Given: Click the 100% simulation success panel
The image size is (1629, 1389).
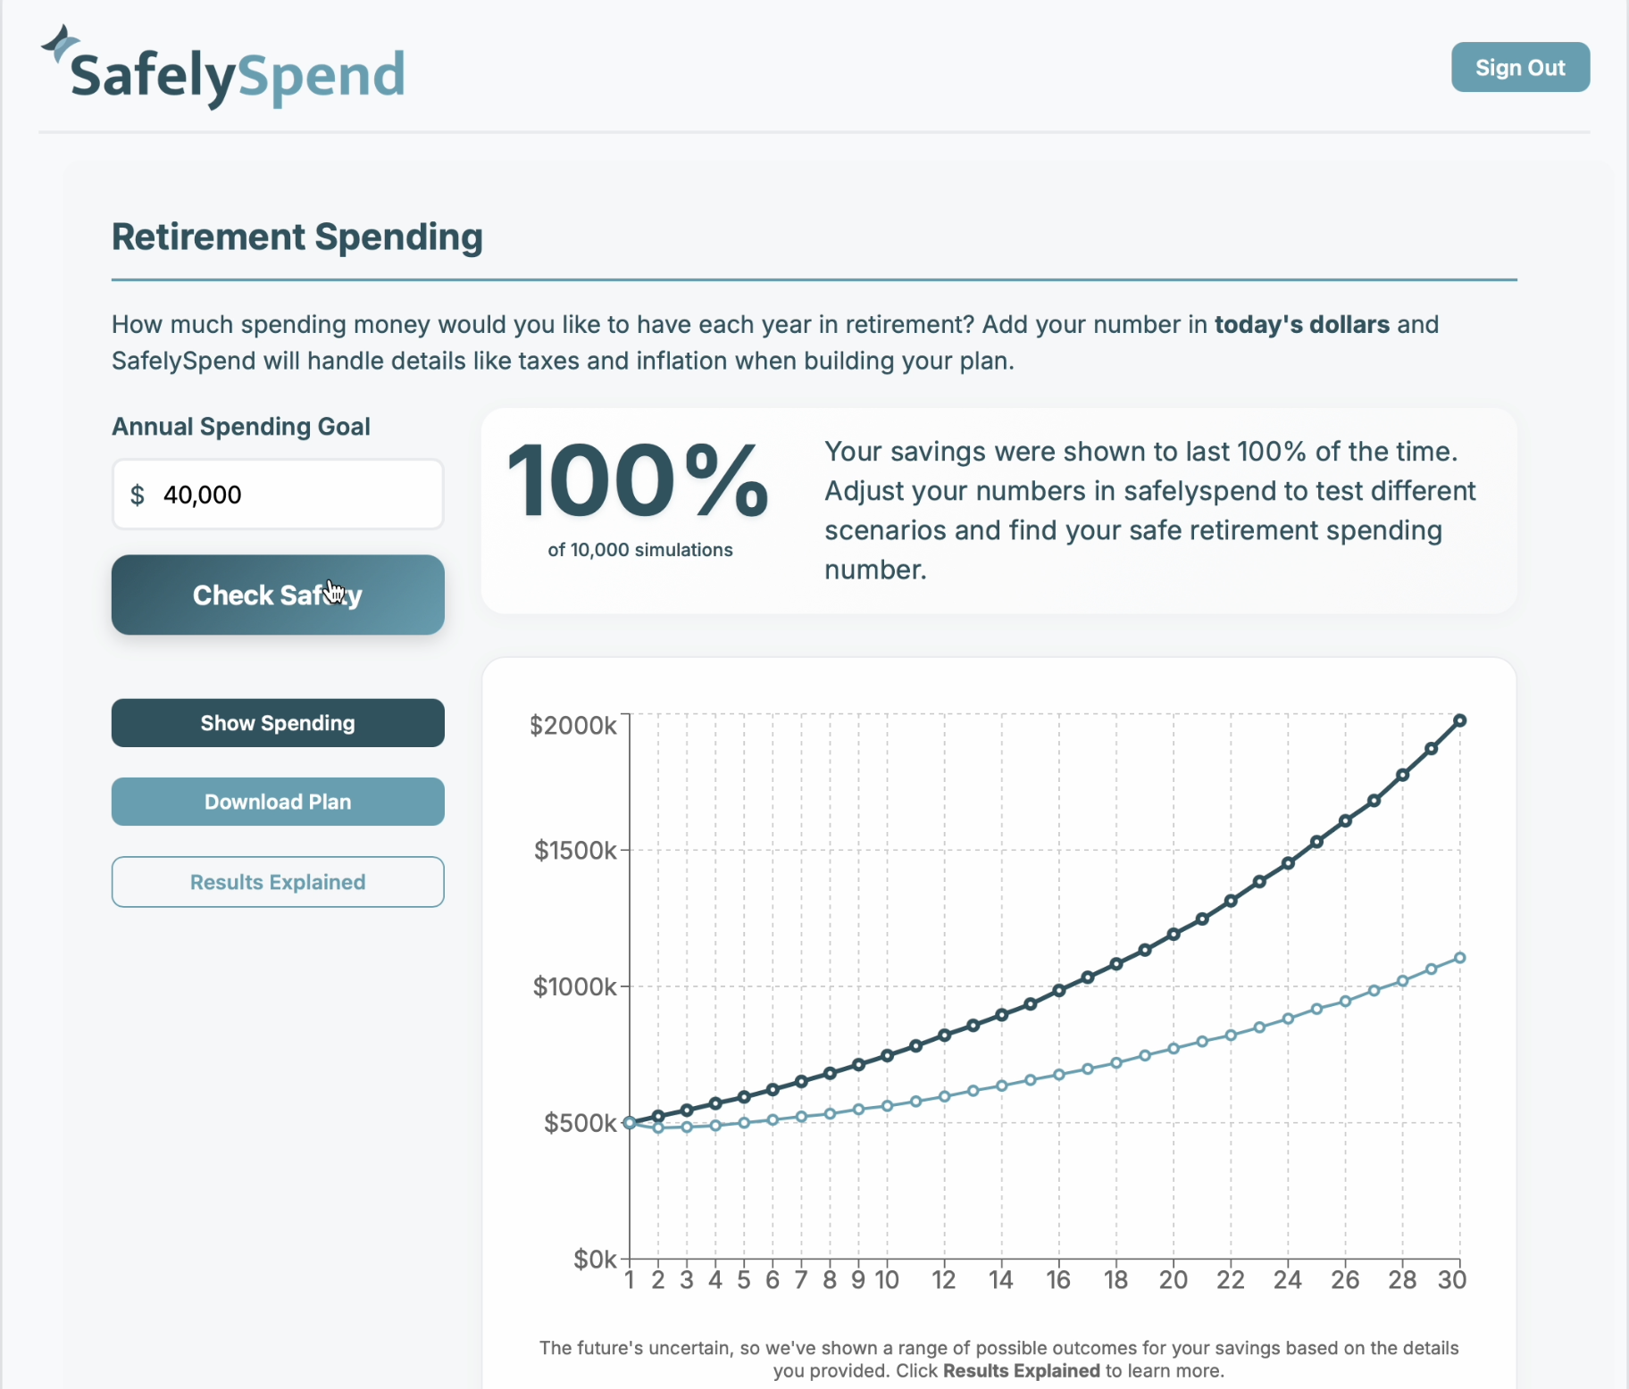Looking at the screenshot, I should point(996,509).
